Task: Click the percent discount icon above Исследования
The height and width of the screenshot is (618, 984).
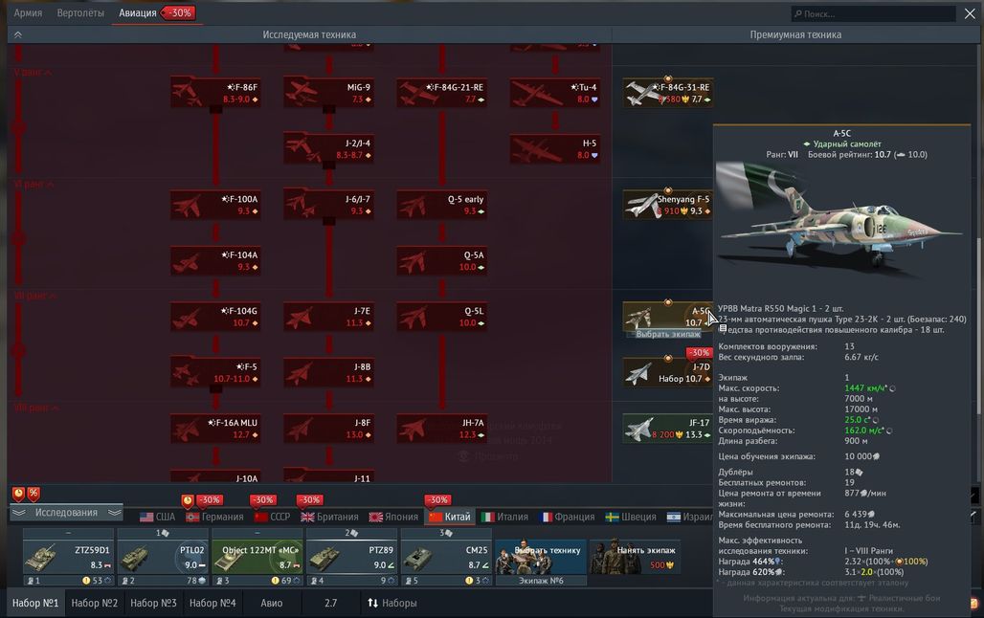Action: click(x=34, y=494)
